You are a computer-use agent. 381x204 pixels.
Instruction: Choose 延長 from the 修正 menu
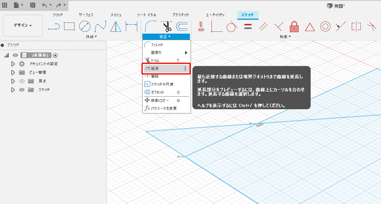tap(166, 68)
